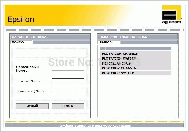Click the Номер(число) Части input box
The image size is (189, 132).
[x=68, y=91]
